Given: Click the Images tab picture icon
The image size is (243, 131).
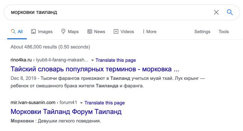Looking at the screenshot, I should tap(33, 31).
